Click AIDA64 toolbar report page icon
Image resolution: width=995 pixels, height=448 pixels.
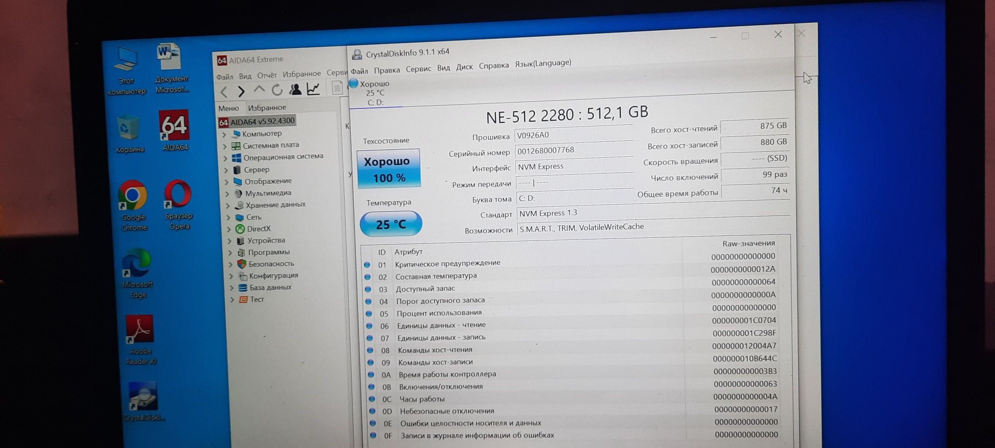pos(337,88)
